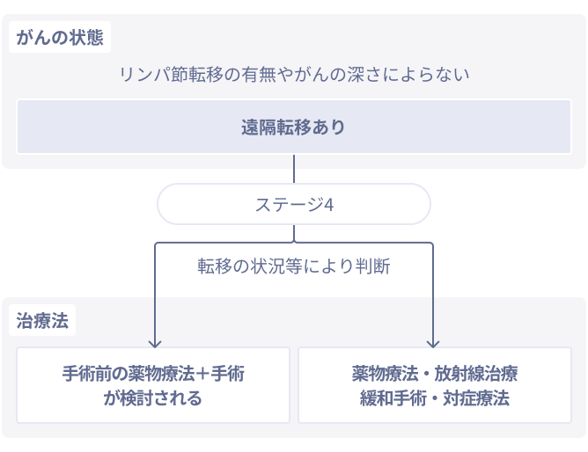588x452 pixels.
Task: Click the 転移の状況等により判断 caption
Action: (293, 266)
